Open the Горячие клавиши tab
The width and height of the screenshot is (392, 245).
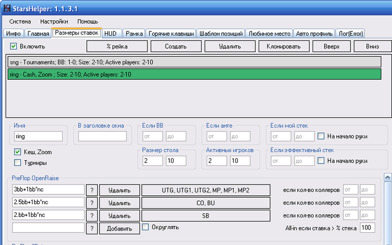click(x=171, y=34)
